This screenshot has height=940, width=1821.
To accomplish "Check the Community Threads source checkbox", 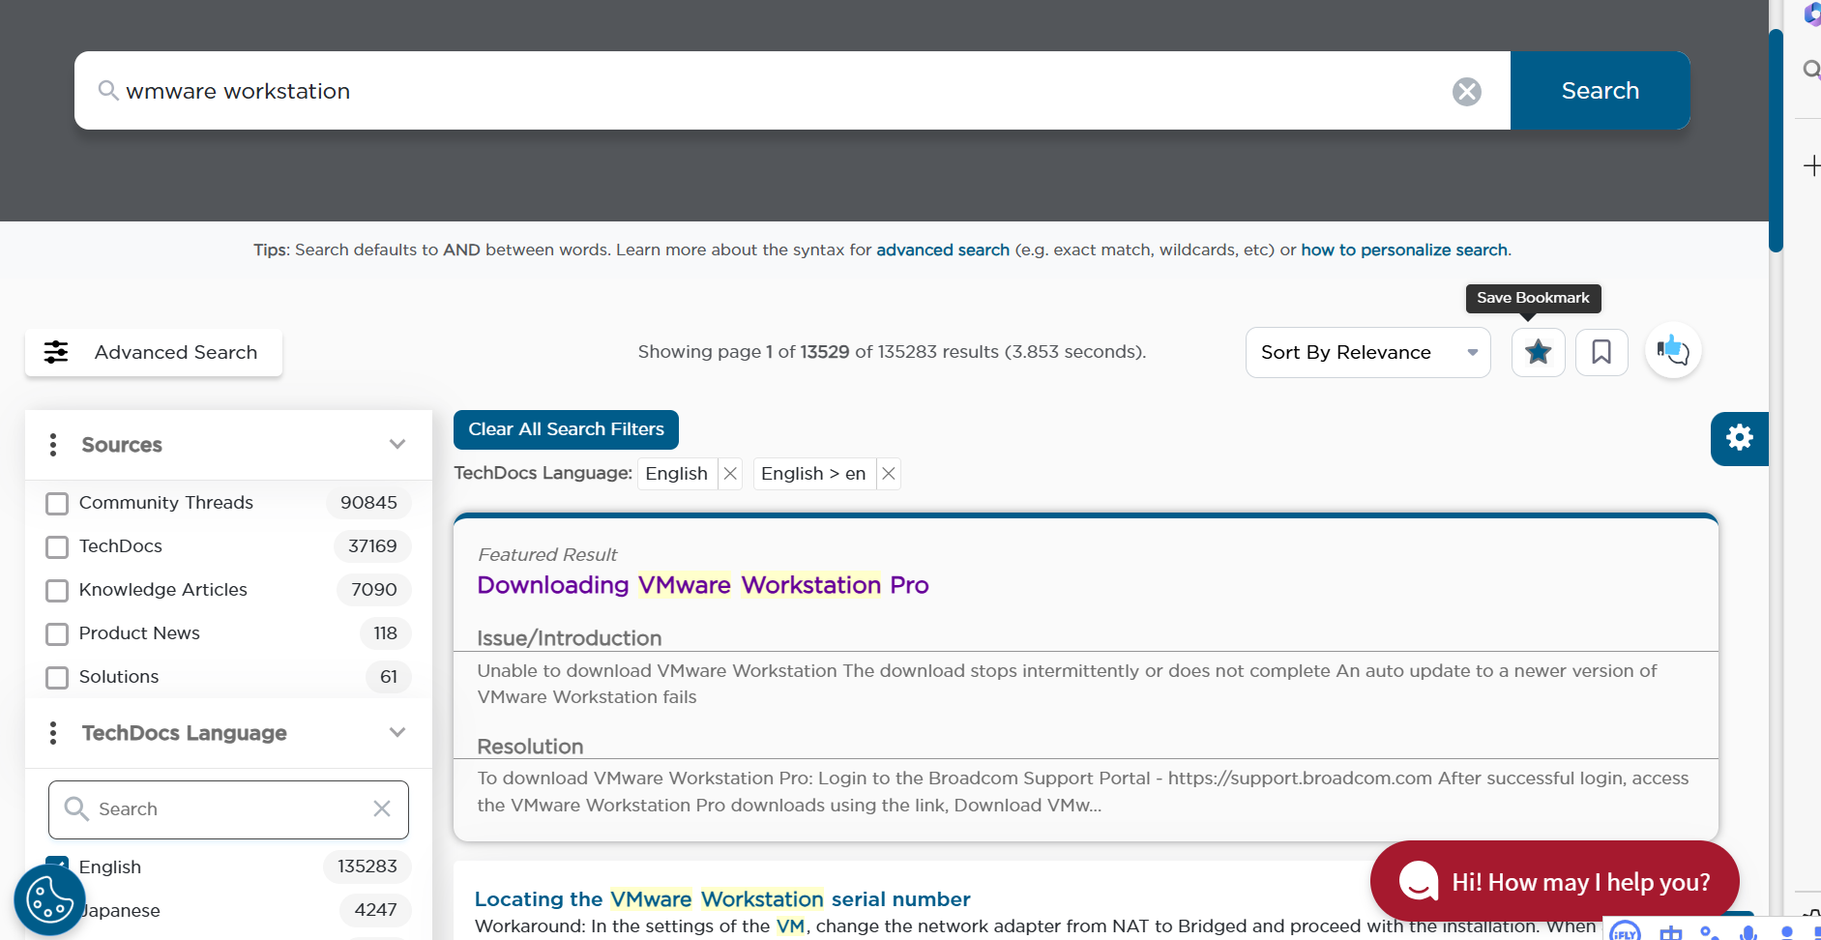I will (57, 503).
